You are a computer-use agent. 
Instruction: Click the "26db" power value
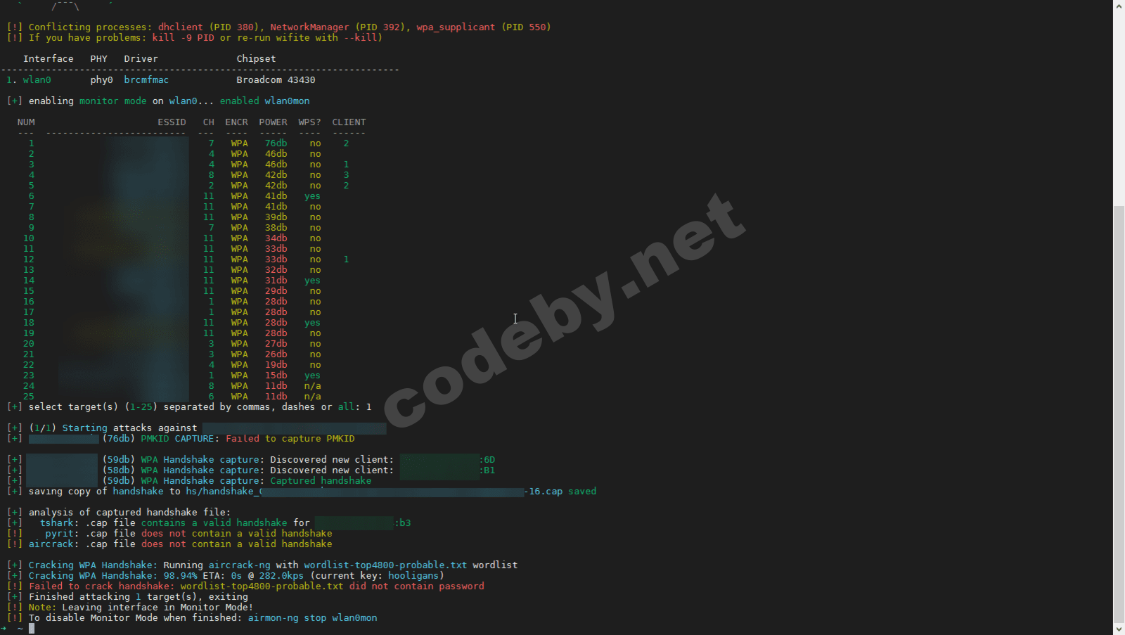pos(276,354)
